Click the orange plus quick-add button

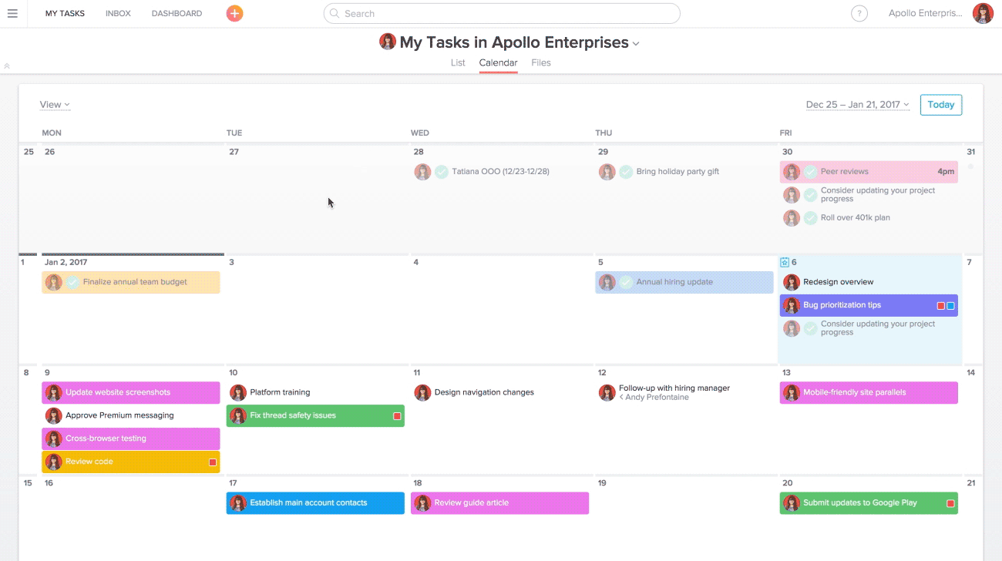click(234, 13)
